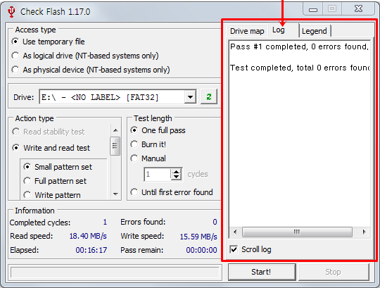Click Action type scroll up arrow
The height and width of the screenshot is (288, 380).
pyautogui.click(x=115, y=130)
